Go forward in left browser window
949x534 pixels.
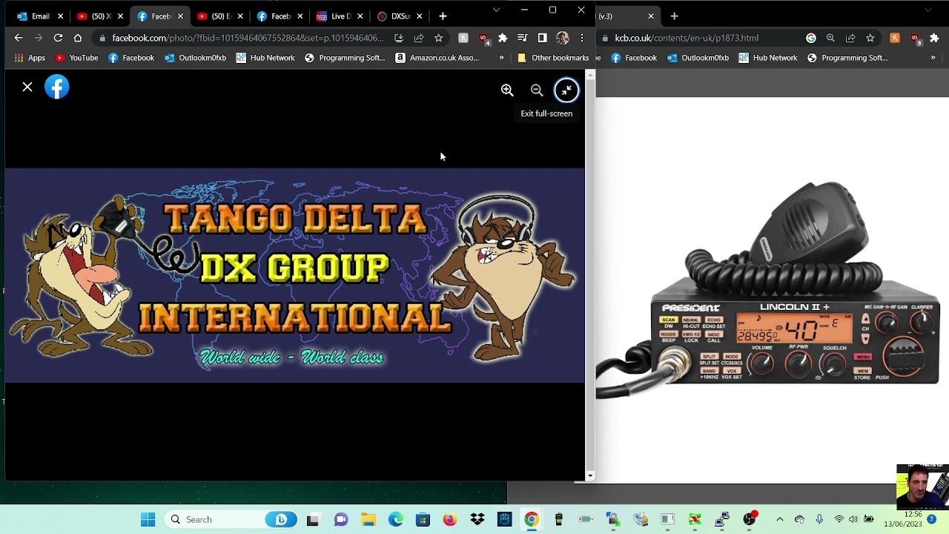tap(38, 38)
